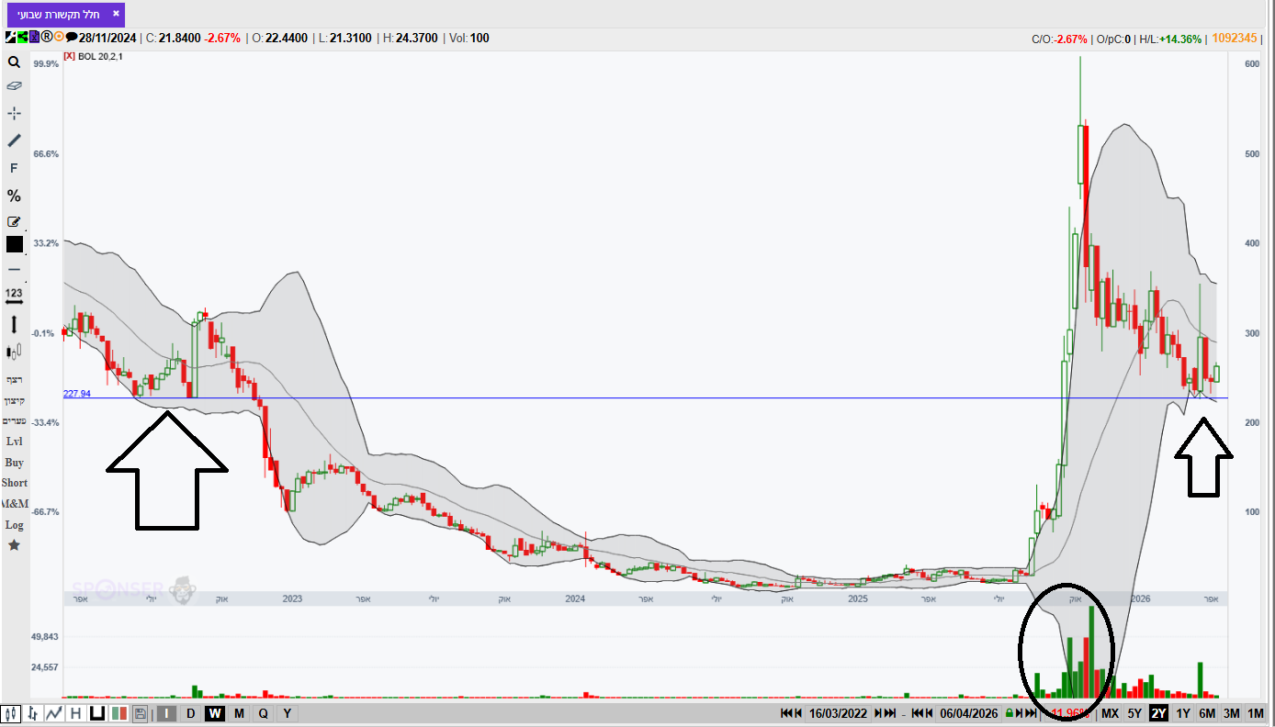Remove the BOL indicator via [X]
Image resolution: width=1275 pixels, height=727 pixels.
71,57
